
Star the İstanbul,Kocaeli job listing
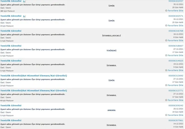[x=166, y=40]
